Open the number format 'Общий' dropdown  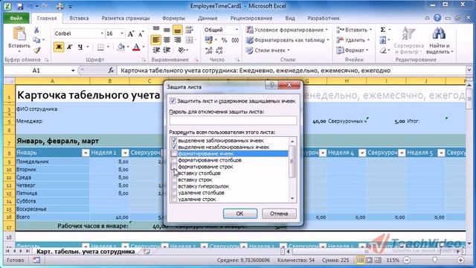coord(237,30)
